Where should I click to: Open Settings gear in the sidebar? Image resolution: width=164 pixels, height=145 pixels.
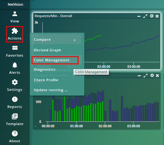[x=15, y=82]
